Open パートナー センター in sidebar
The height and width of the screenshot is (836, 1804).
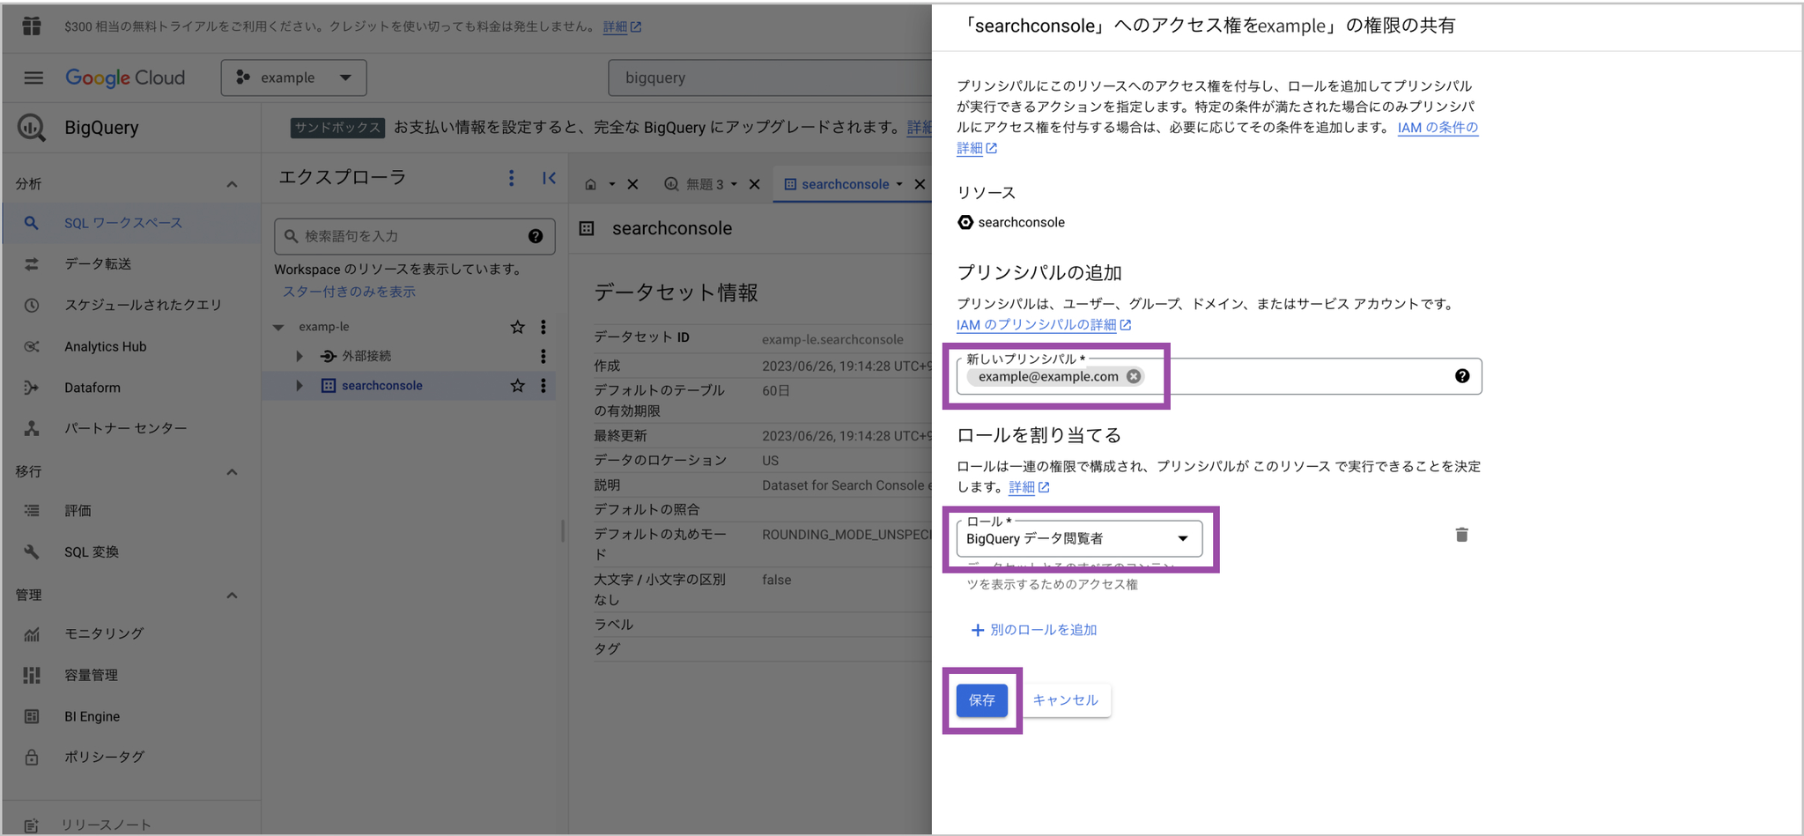pyautogui.click(x=132, y=428)
